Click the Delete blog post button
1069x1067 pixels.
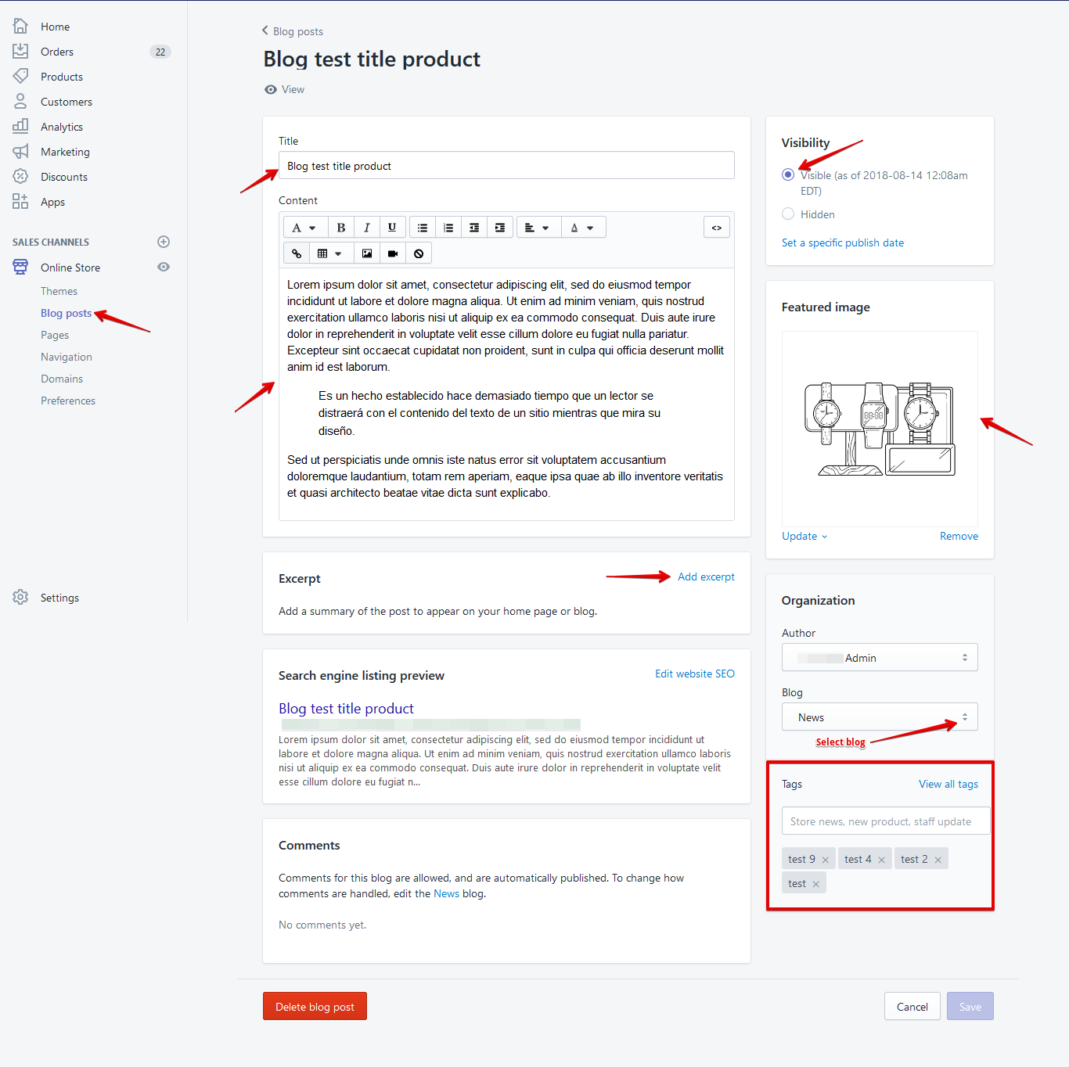click(315, 1007)
